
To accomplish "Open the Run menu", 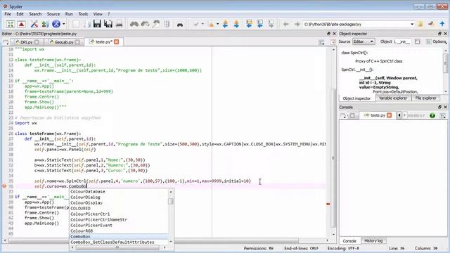I will tap(69, 14).
